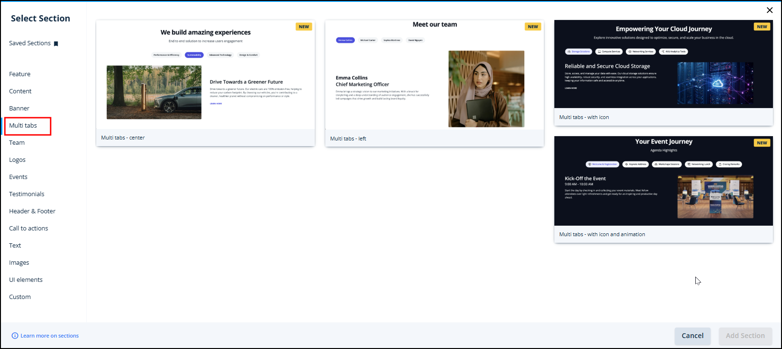Click the info icon near Learn more
This screenshot has width=782, height=349.
15,336
